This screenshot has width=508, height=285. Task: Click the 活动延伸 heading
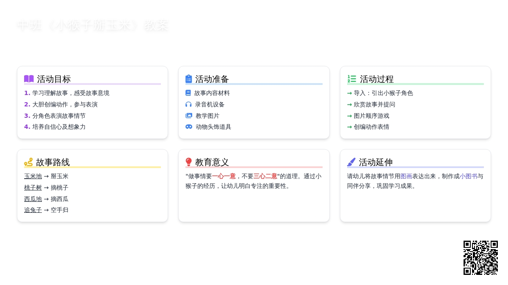pos(376,162)
